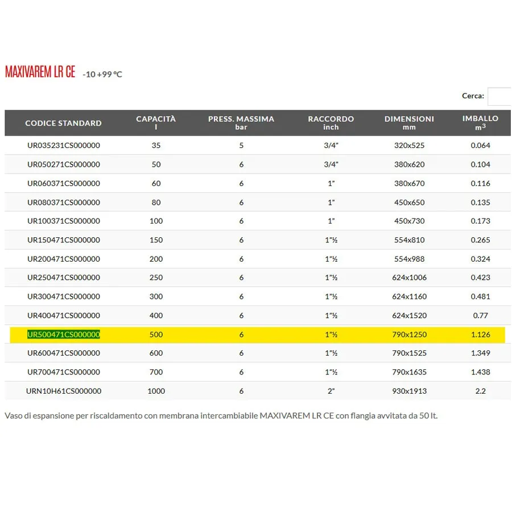Click packaging value 0.104

coord(480,164)
